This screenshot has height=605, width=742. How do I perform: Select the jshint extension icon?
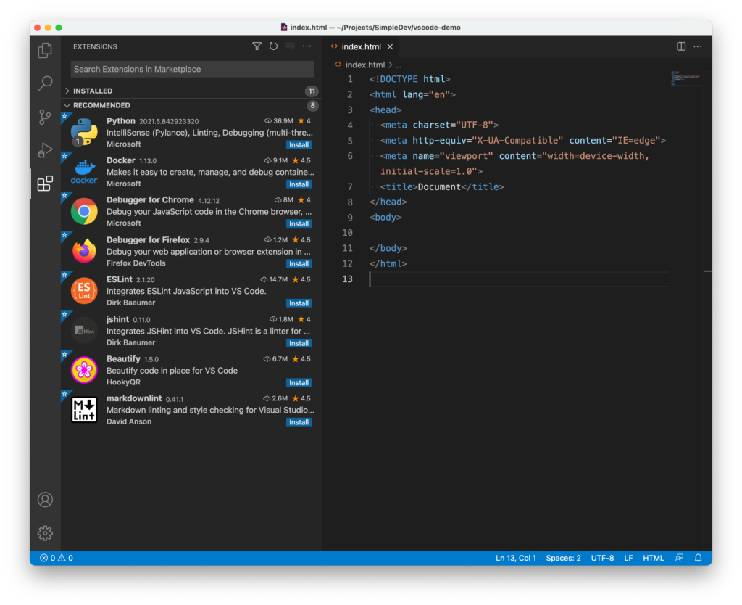(x=84, y=330)
